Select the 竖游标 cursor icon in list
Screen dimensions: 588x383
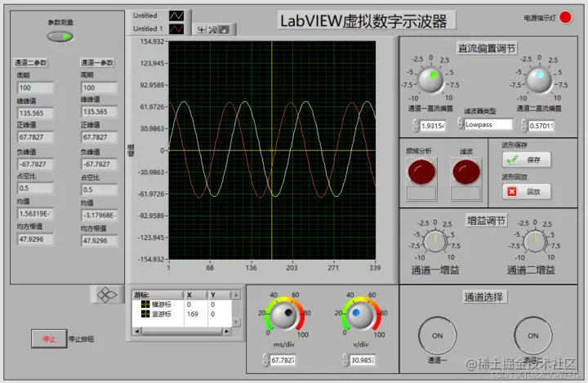coord(145,314)
